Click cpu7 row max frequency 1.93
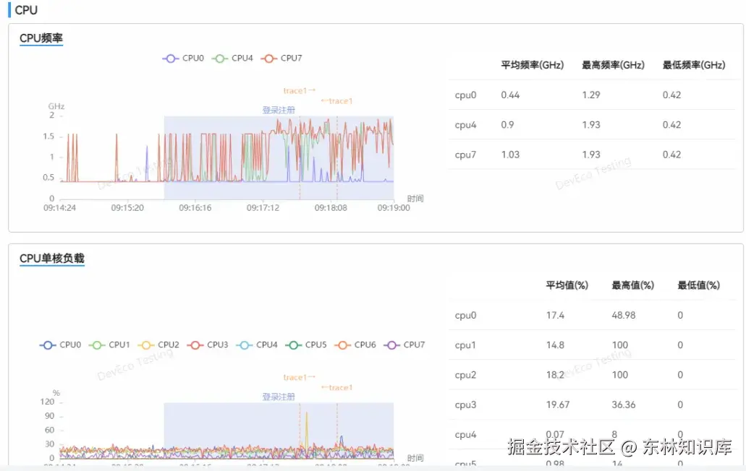The width and height of the screenshot is (746, 471). (591, 155)
